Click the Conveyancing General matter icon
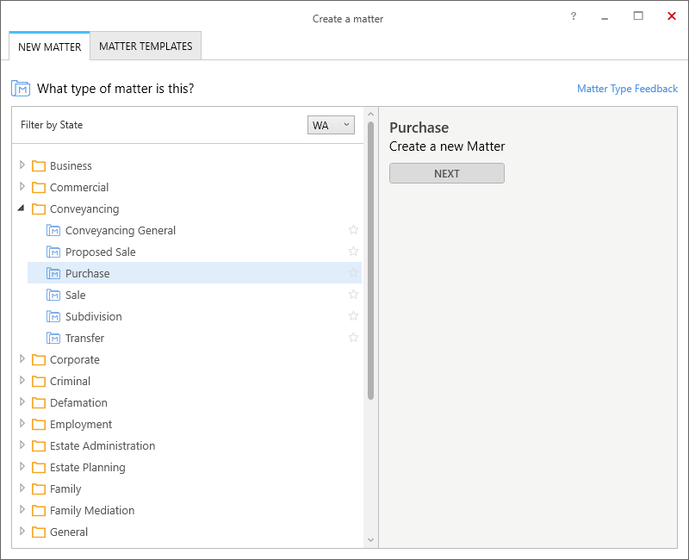This screenshot has width=689, height=560. [x=53, y=231]
